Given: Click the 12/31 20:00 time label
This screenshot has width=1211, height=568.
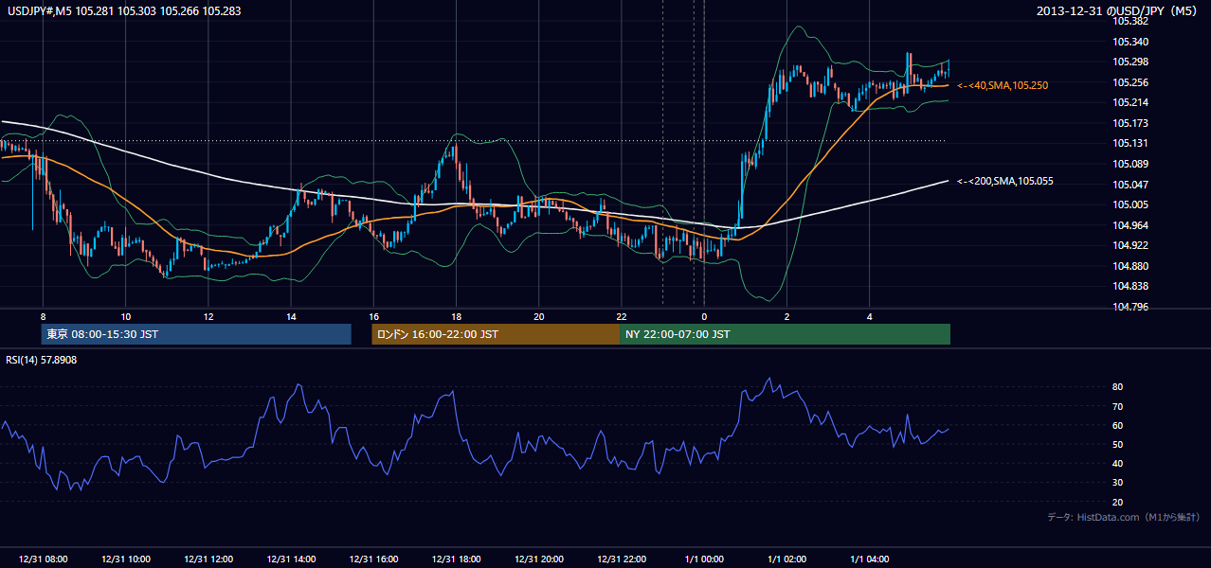Looking at the screenshot, I should (x=539, y=559).
